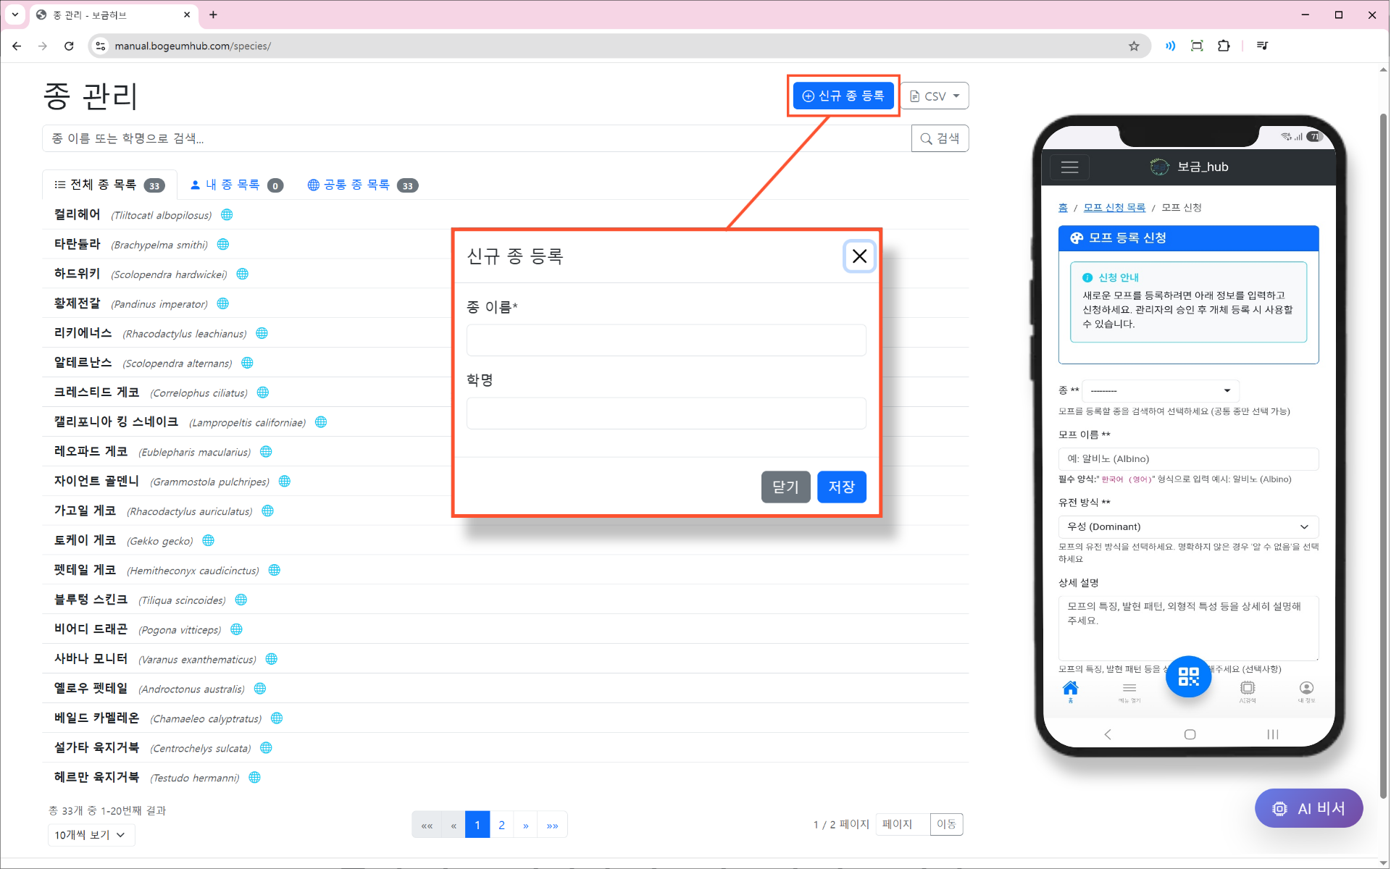Click the 모프 신청 목록 breadcrumb link
The image size is (1391, 869).
click(1114, 208)
